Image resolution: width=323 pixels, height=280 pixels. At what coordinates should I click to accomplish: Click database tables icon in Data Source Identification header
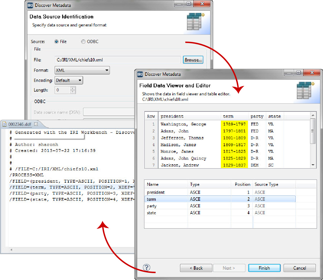tap(196, 22)
